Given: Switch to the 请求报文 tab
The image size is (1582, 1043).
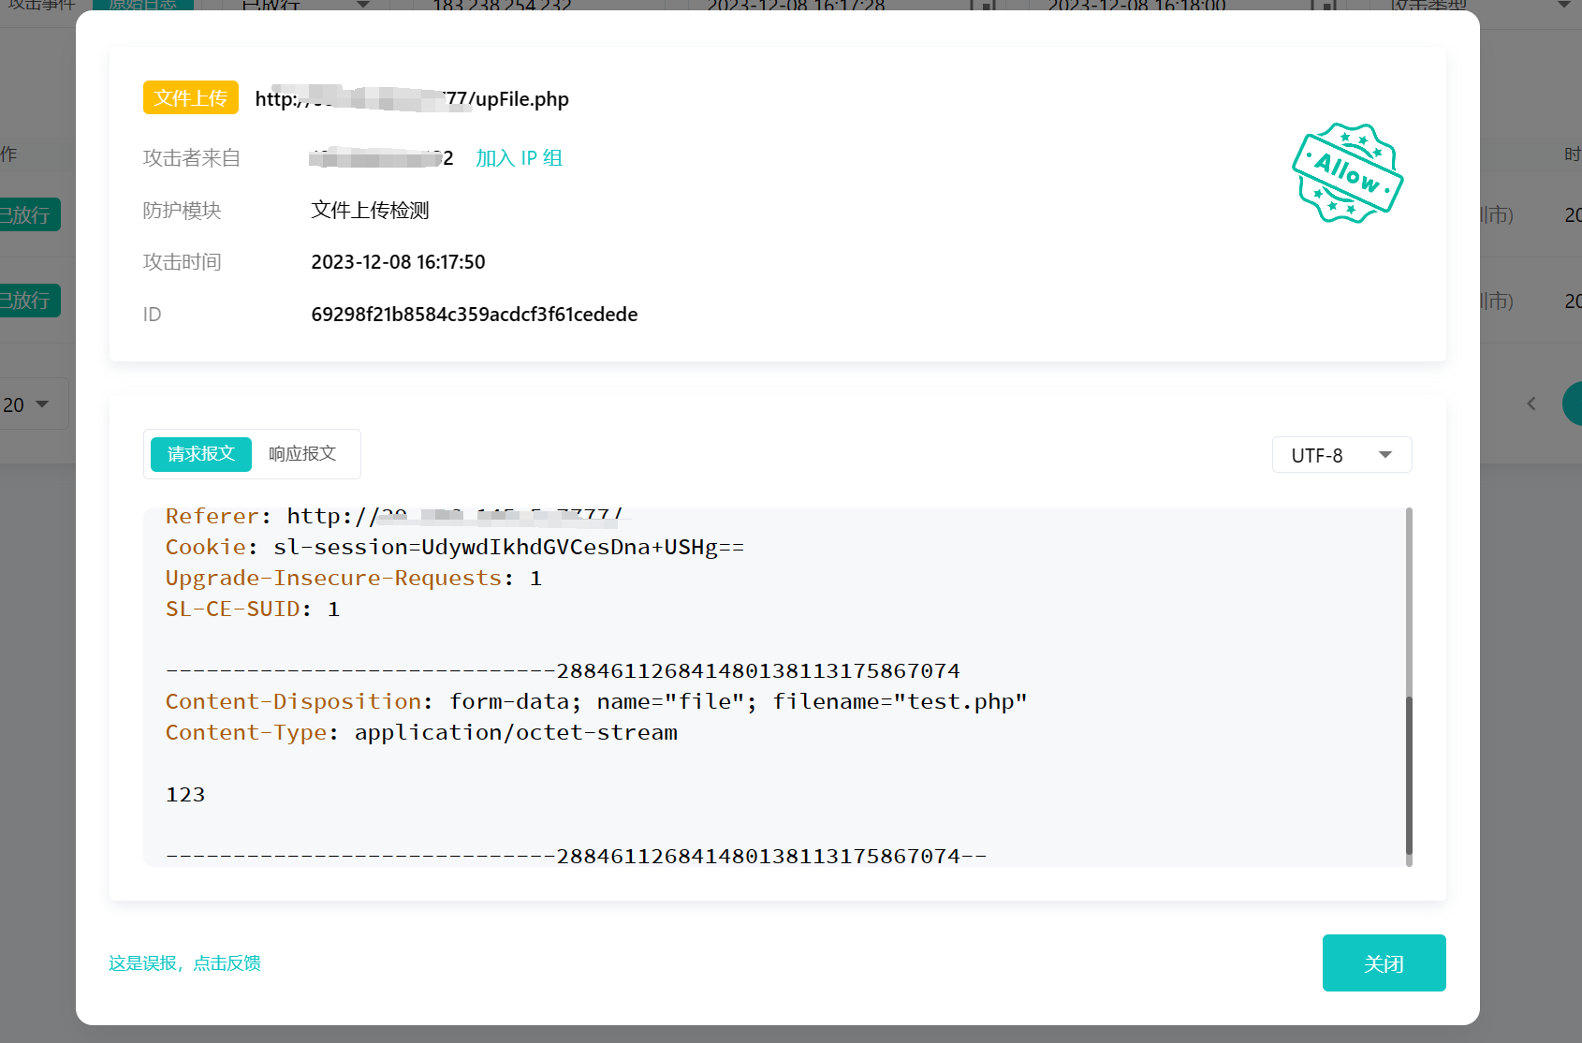Looking at the screenshot, I should pyautogui.click(x=201, y=454).
